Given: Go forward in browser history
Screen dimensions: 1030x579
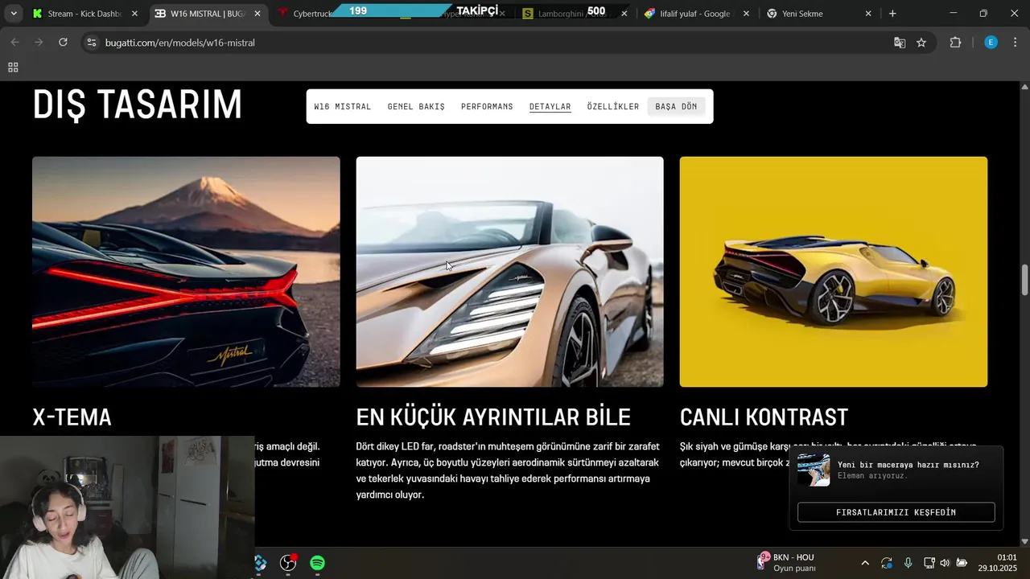Looking at the screenshot, I should point(38,43).
